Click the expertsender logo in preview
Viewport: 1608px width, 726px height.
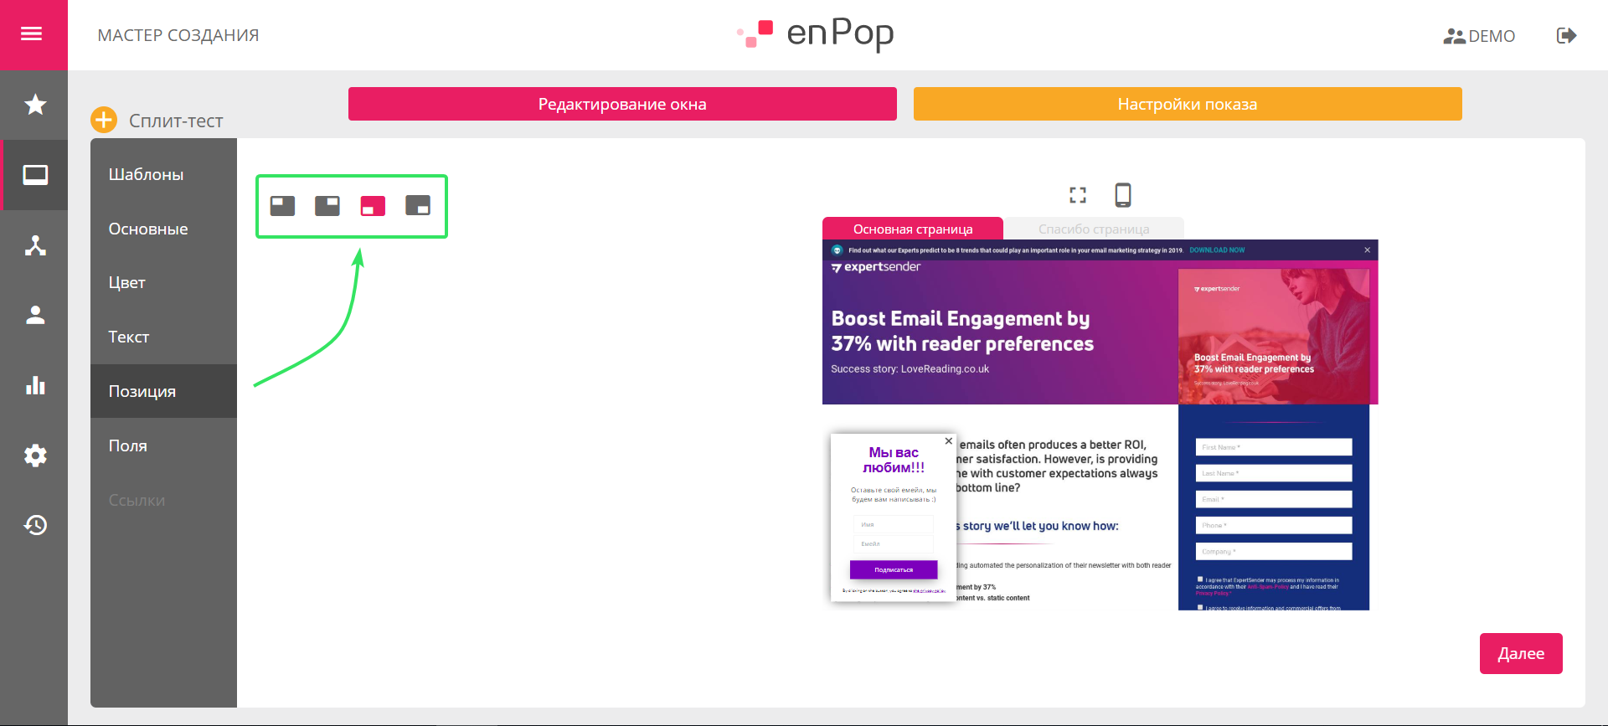tap(876, 267)
